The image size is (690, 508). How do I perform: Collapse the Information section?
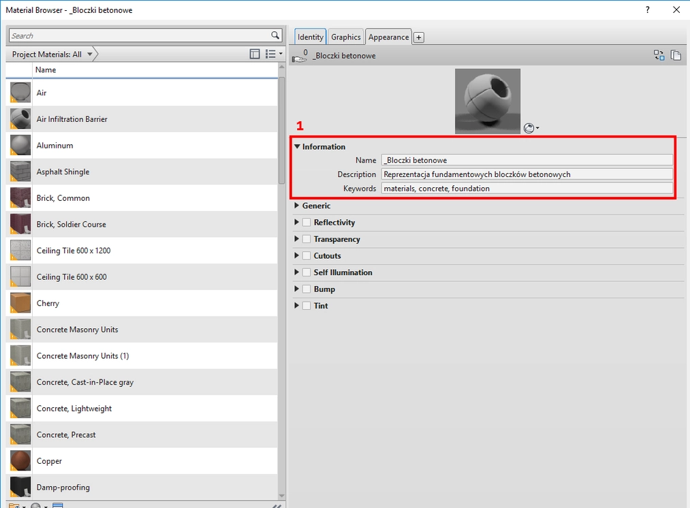pos(297,146)
